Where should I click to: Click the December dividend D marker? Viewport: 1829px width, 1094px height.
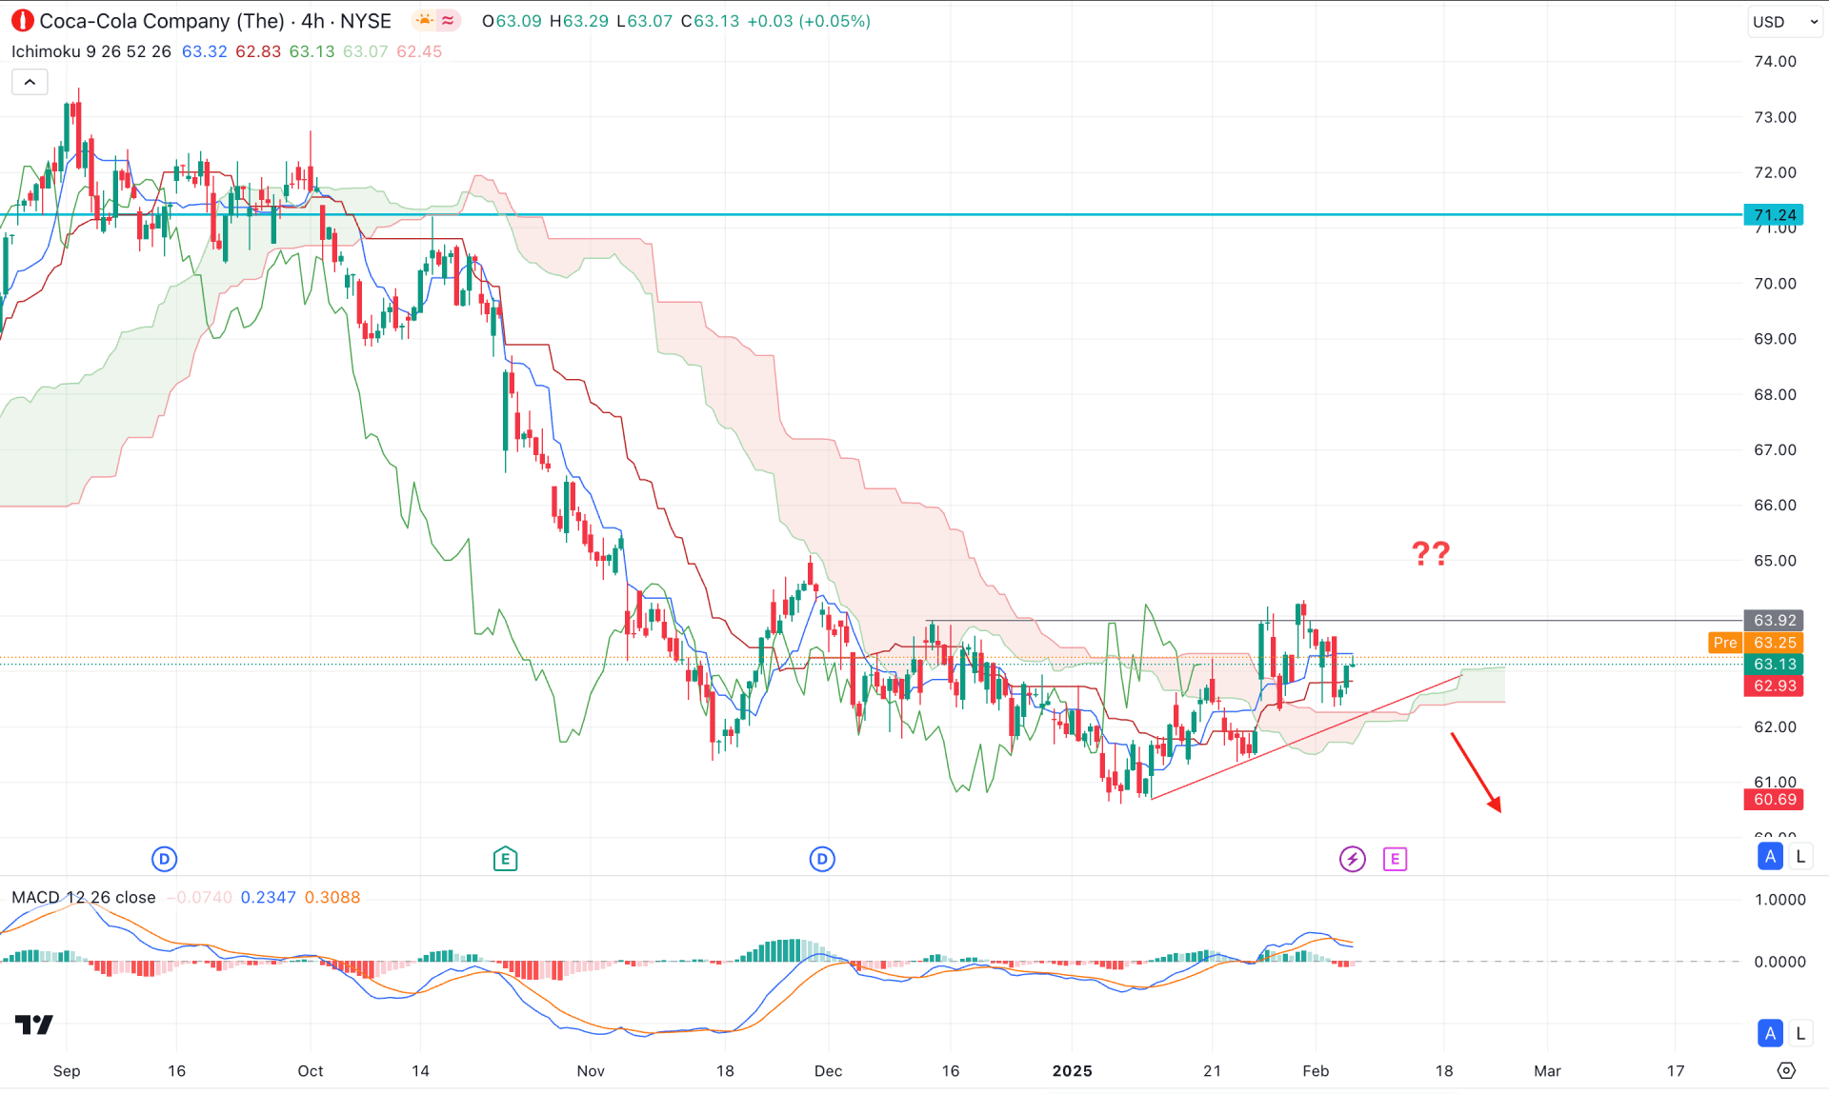click(822, 859)
